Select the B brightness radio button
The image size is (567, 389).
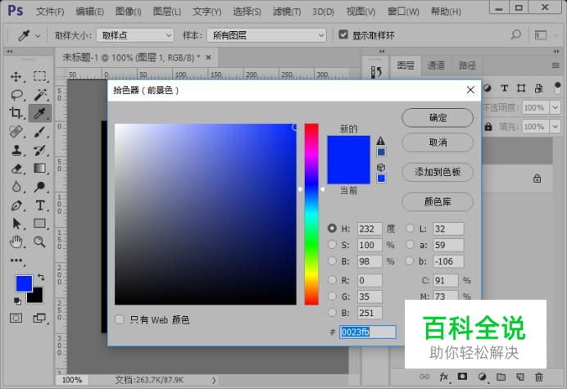332,260
